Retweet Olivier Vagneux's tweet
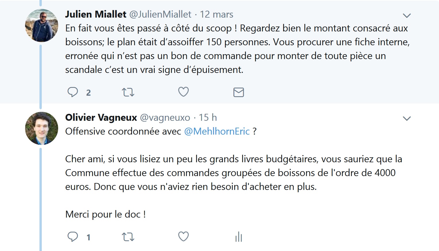The height and width of the screenshot is (251, 439). click(x=128, y=237)
